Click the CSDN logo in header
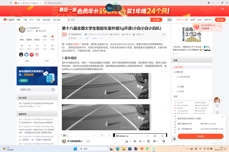Screen dimensions: 229x152 click(9, 20)
